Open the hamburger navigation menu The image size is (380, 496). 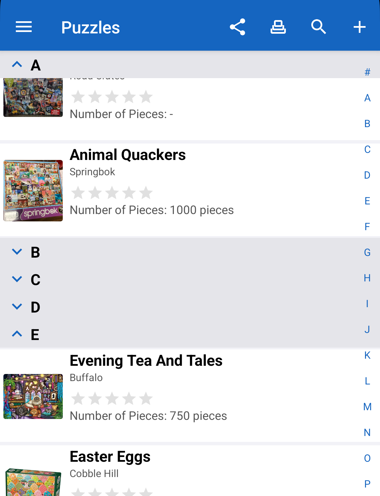pos(24,27)
